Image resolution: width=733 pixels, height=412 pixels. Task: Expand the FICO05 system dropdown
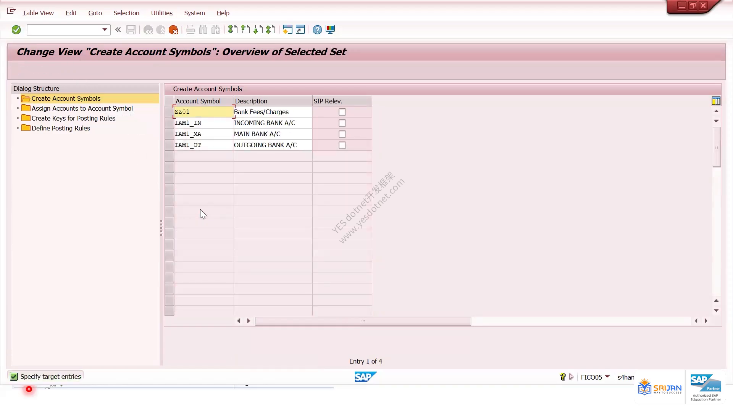pos(607,377)
